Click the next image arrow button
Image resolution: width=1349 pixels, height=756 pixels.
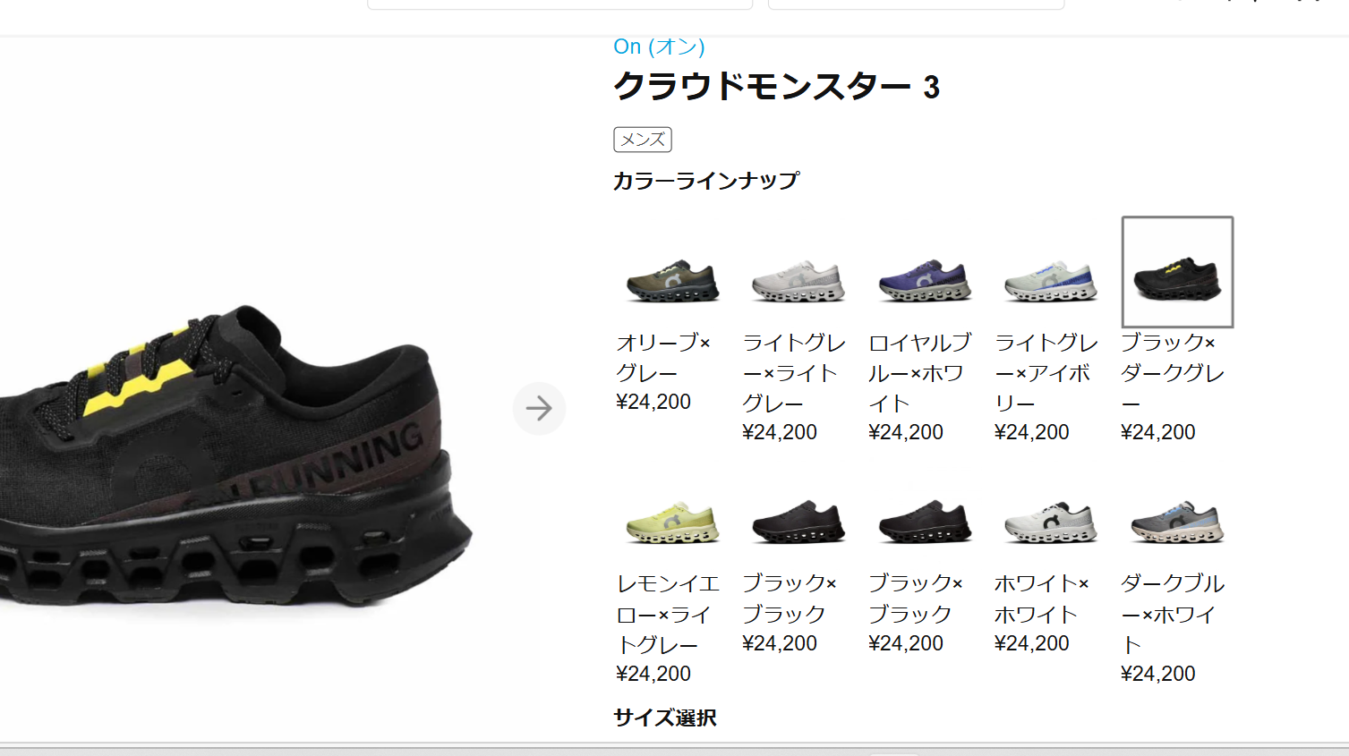539,409
